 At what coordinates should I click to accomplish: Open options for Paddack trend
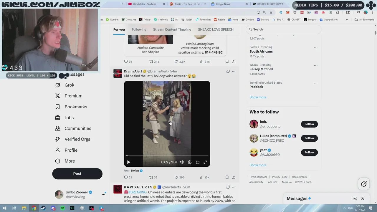(316, 83)
